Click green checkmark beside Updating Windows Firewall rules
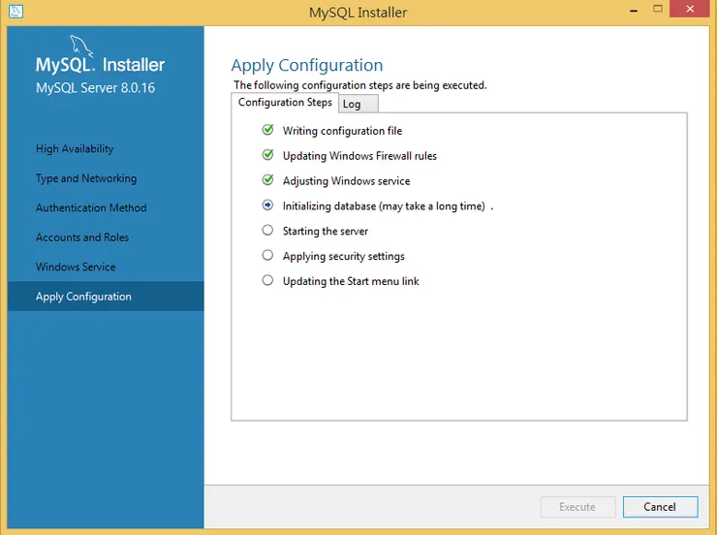Image resolution: width=717 pixels, height=535 pixels. (x=268, y=155)
